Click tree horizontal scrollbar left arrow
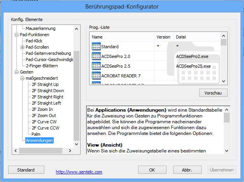This screenshot has height=182, width=244. [x=16, y=150]
